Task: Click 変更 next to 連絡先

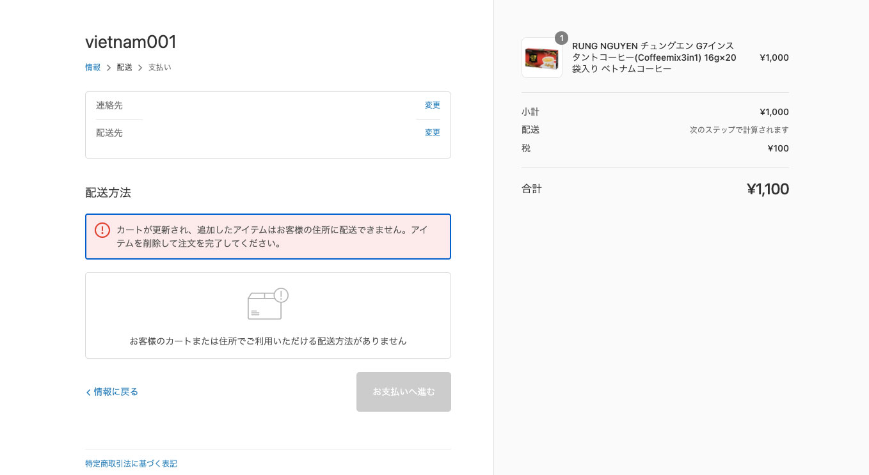Action: click(x=433, y=105)
